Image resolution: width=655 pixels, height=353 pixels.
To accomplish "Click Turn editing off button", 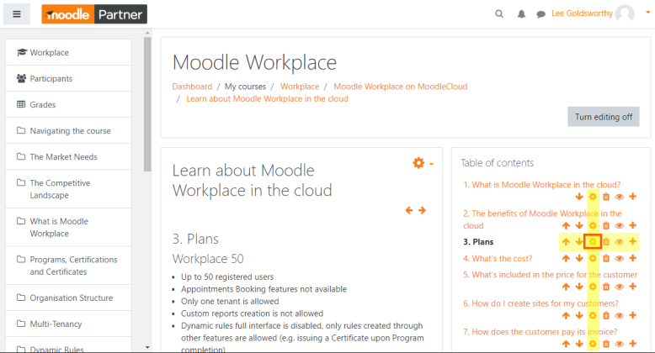I will [x=603, y=117].
